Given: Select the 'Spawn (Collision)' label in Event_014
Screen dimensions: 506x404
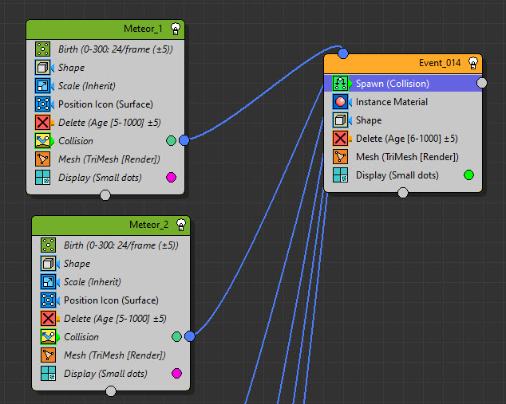Looking at the screenshot, I should tap(393, 84).
